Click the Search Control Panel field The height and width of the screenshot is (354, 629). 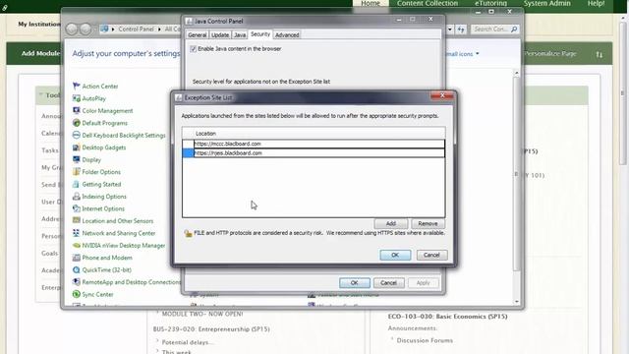(x=490, y=29)
